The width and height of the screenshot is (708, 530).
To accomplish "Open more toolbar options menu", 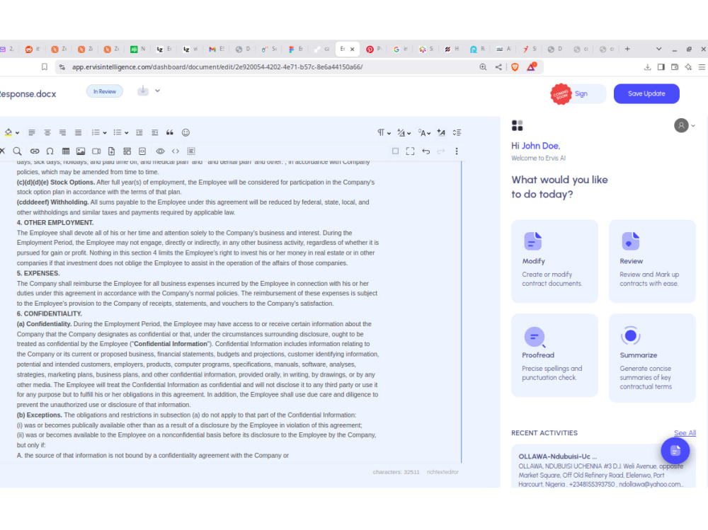I will tap(457, 151).
